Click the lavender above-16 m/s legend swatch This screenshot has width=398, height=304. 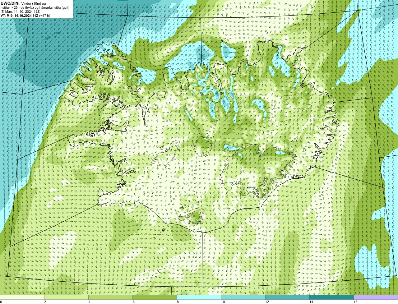pyautogui.click(x=376, y=297)
